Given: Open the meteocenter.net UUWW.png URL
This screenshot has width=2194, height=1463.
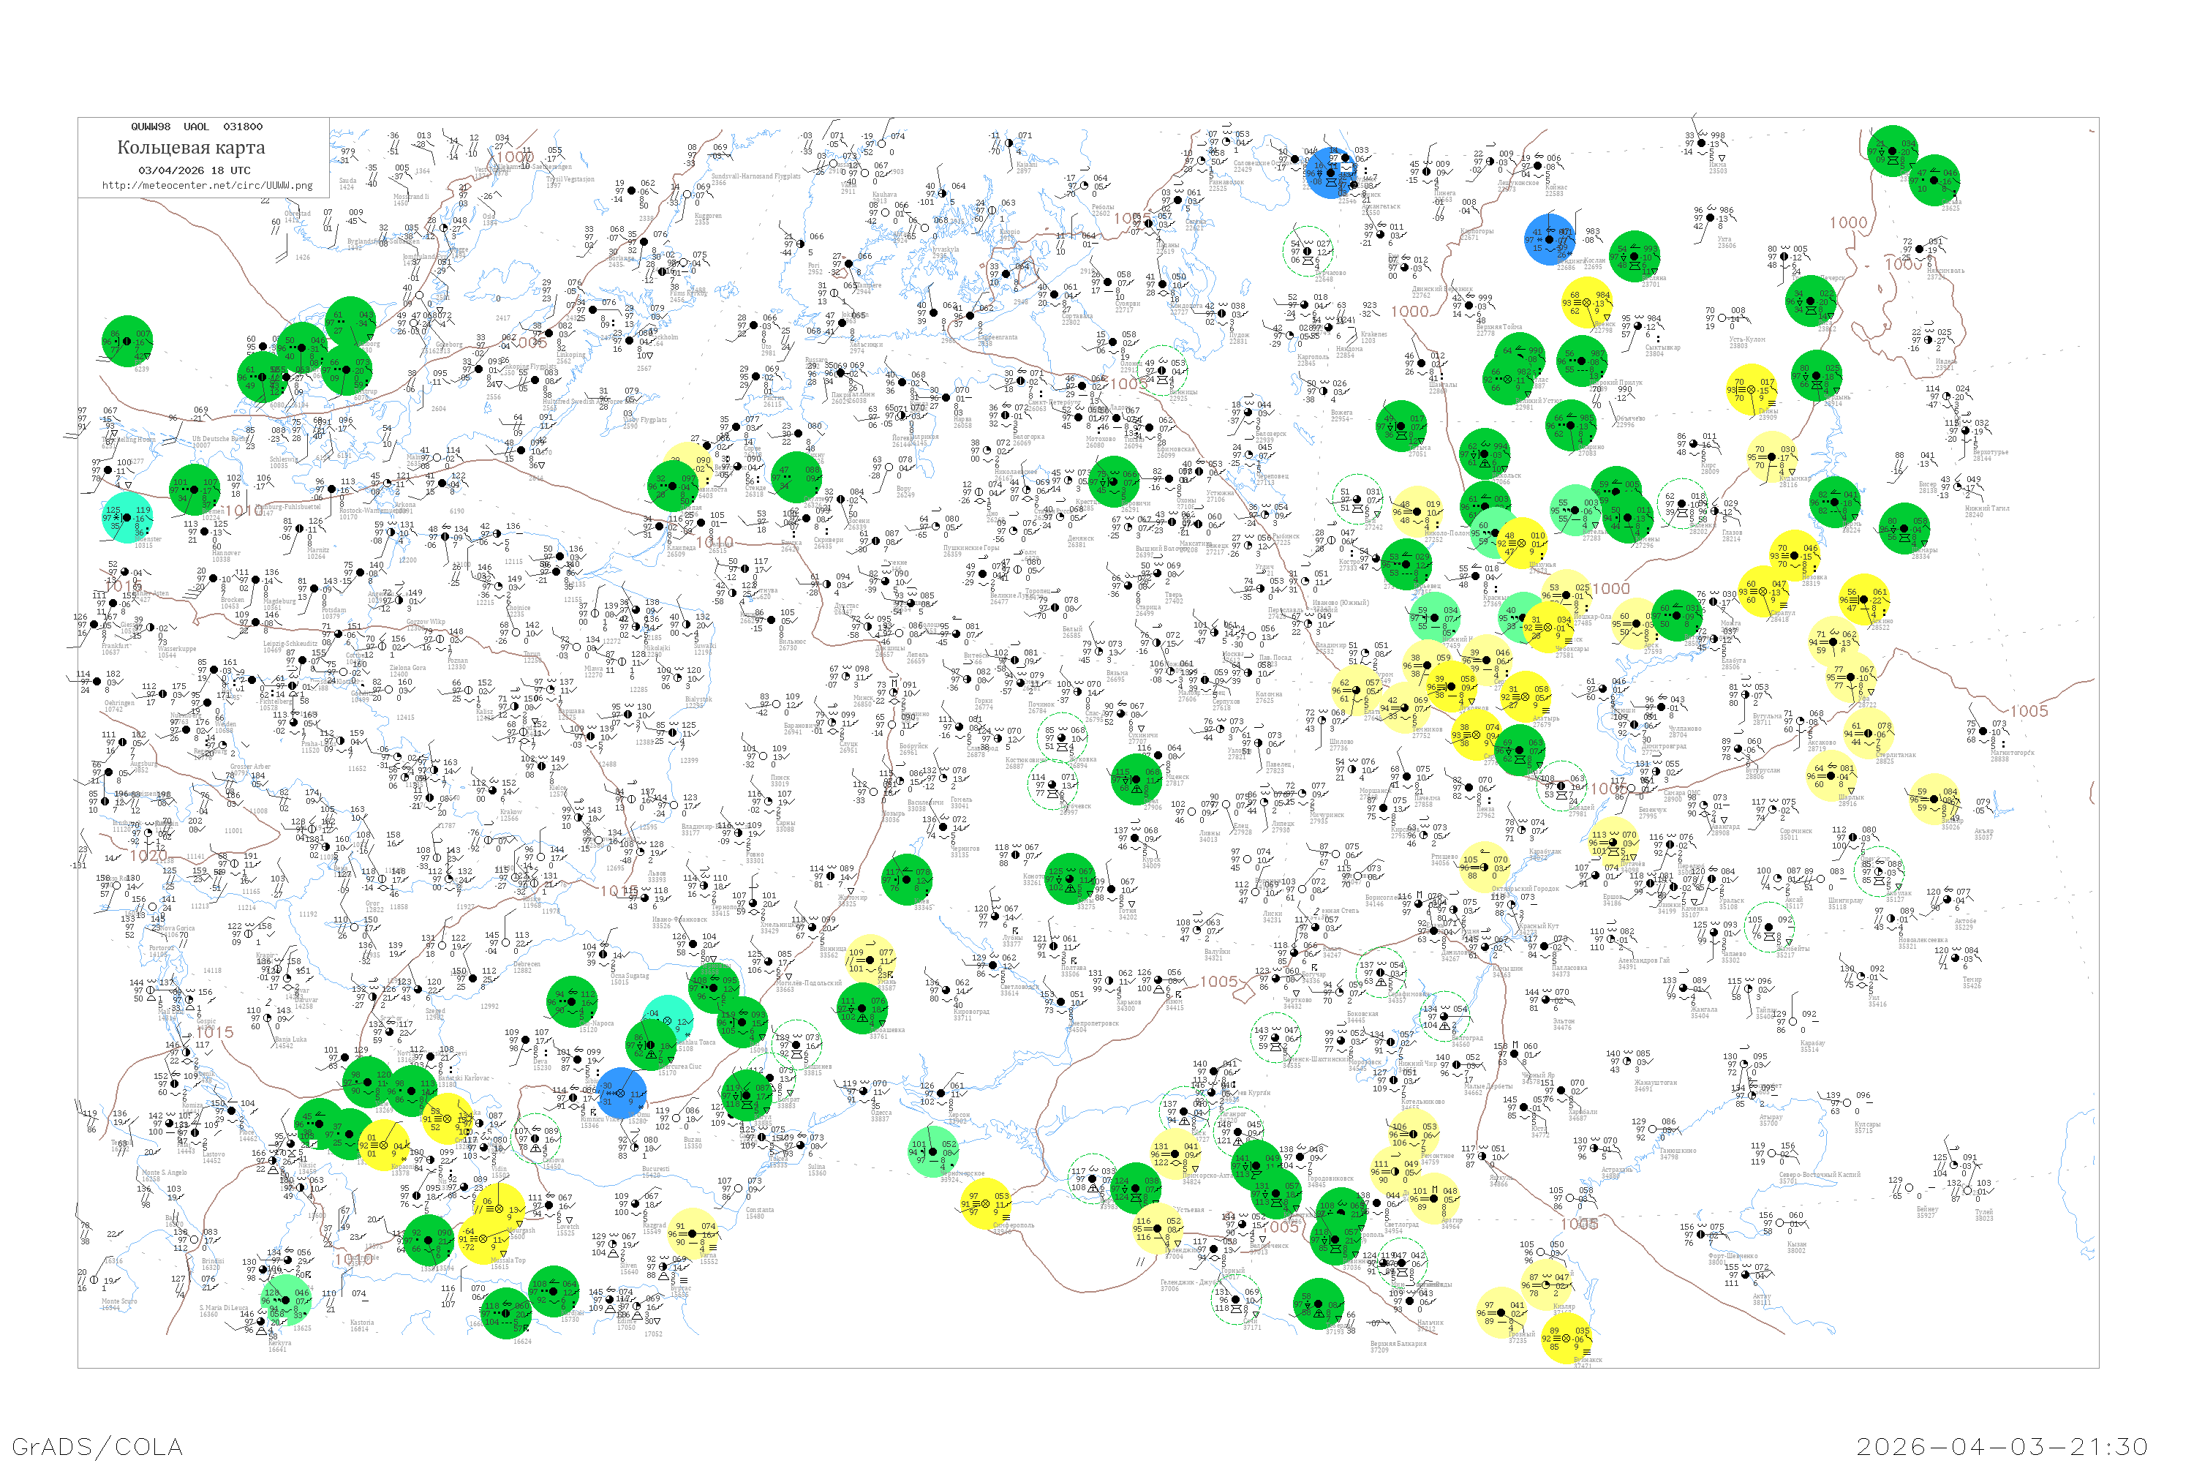Looking at the screenshot, I should point(207,185).
